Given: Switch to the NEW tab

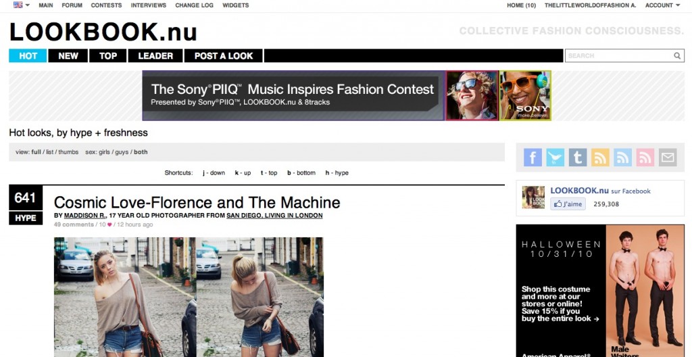Looking at the screenshot, I should (x=68, y=55).
